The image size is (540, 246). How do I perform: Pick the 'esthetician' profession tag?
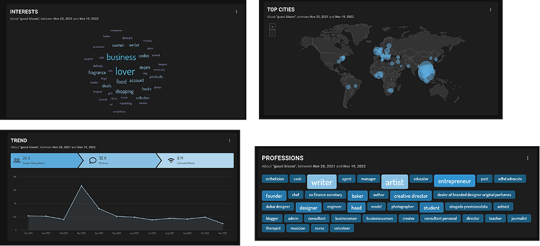click(274, 179)
